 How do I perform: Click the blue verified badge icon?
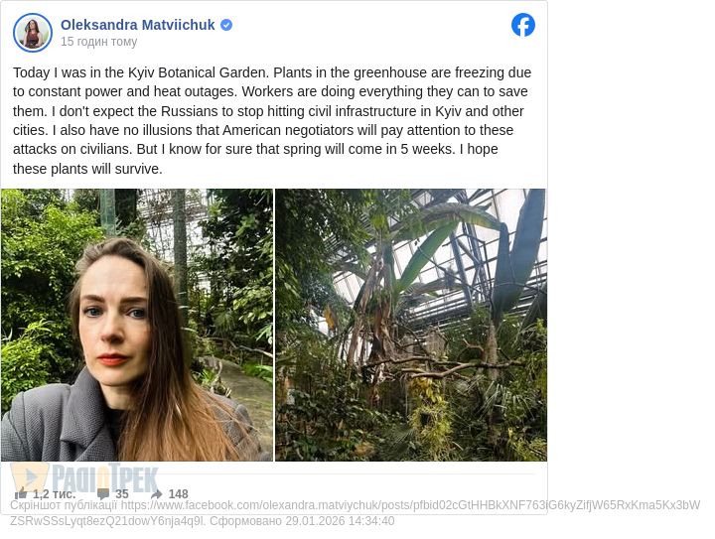click(x=226, y=25)
